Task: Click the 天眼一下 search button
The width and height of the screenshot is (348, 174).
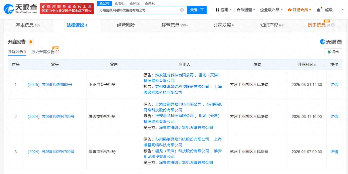Action: click(197, 10)
